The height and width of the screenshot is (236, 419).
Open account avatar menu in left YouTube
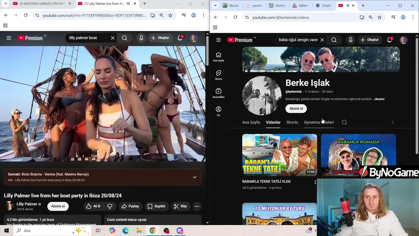[x=194, y=38]
